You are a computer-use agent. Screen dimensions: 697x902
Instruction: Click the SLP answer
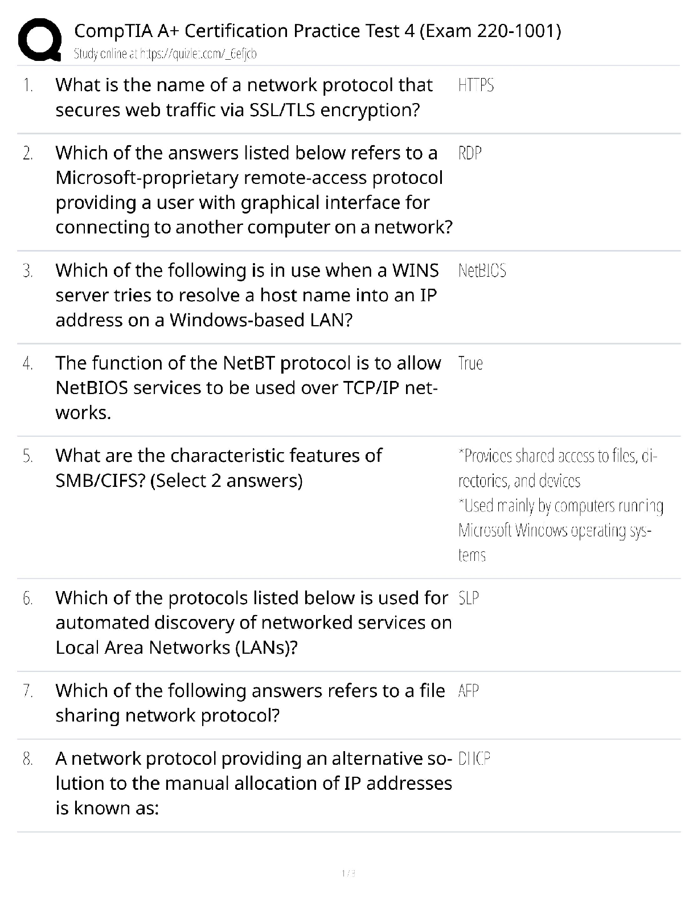coord(468,598)
